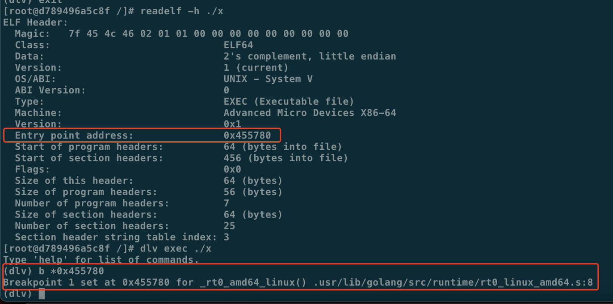Viewport: 613px width, 304px height.
Task: Click the entry point address value 0x455780
Action: (x=247, y=136)
